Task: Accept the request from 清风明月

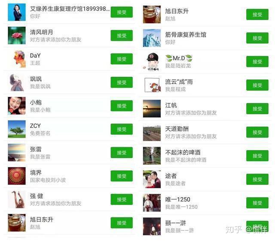Action: (x=122, y=36)
